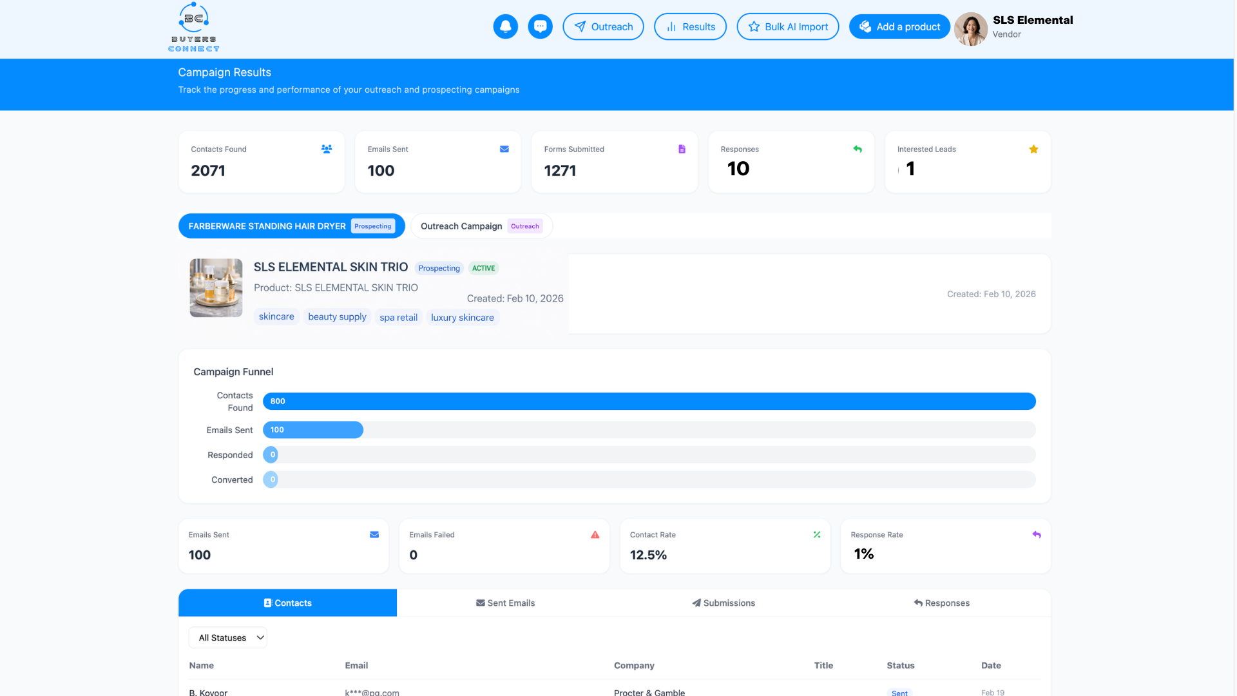Open the chat messages icon
The image size is (1237, 696).
tap(540, 26)
